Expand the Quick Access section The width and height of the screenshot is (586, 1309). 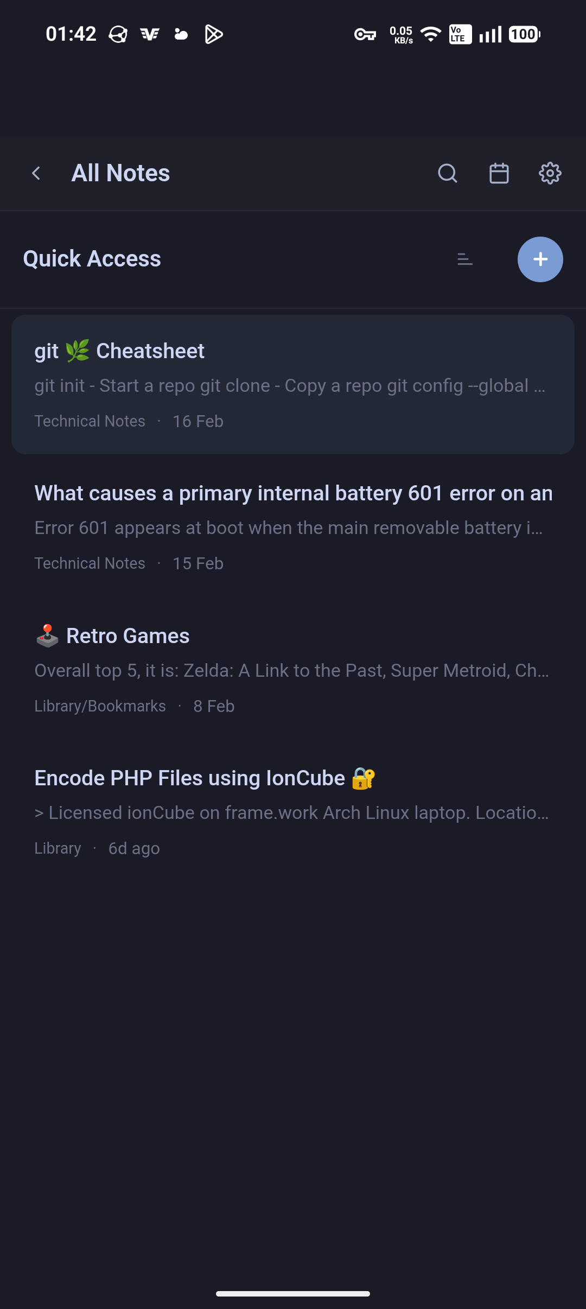point(91,258)
